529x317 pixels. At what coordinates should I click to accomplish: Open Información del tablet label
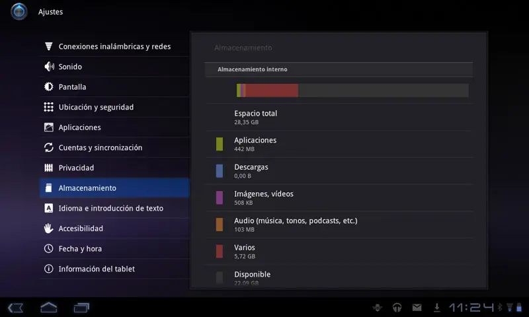pyautogui.click(x=97, y=269)
